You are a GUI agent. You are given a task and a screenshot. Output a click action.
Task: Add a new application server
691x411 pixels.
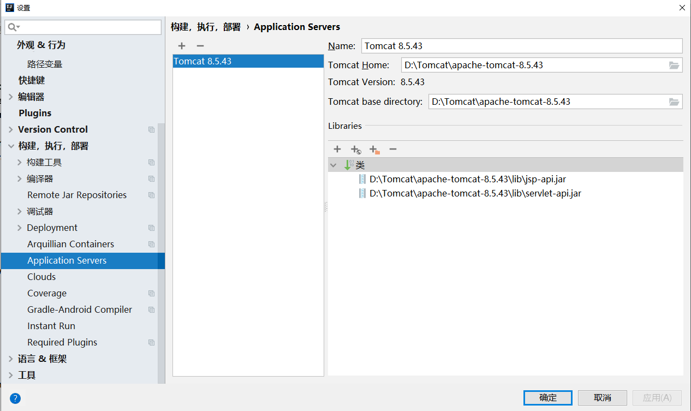coord(182,46)
